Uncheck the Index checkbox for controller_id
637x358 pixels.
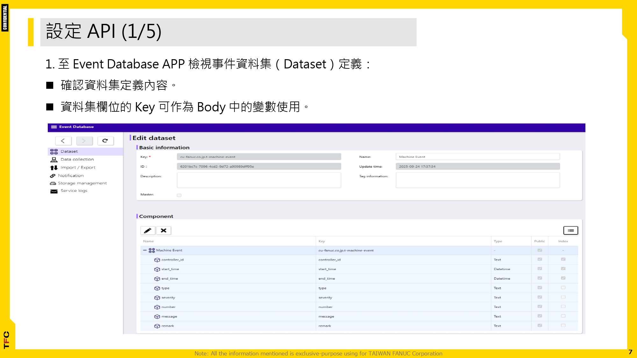click(x=563, y=259)
